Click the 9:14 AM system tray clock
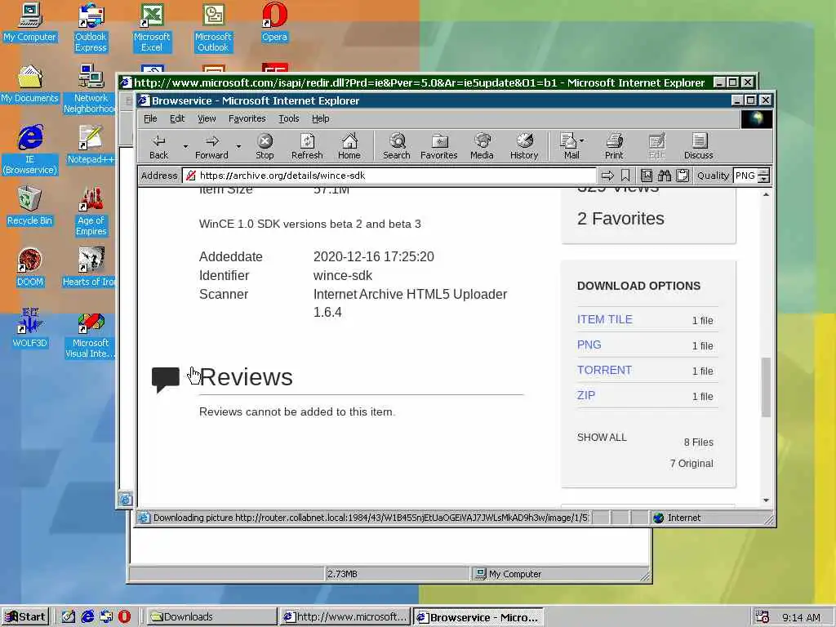836x627 pixels. point(801,617)
